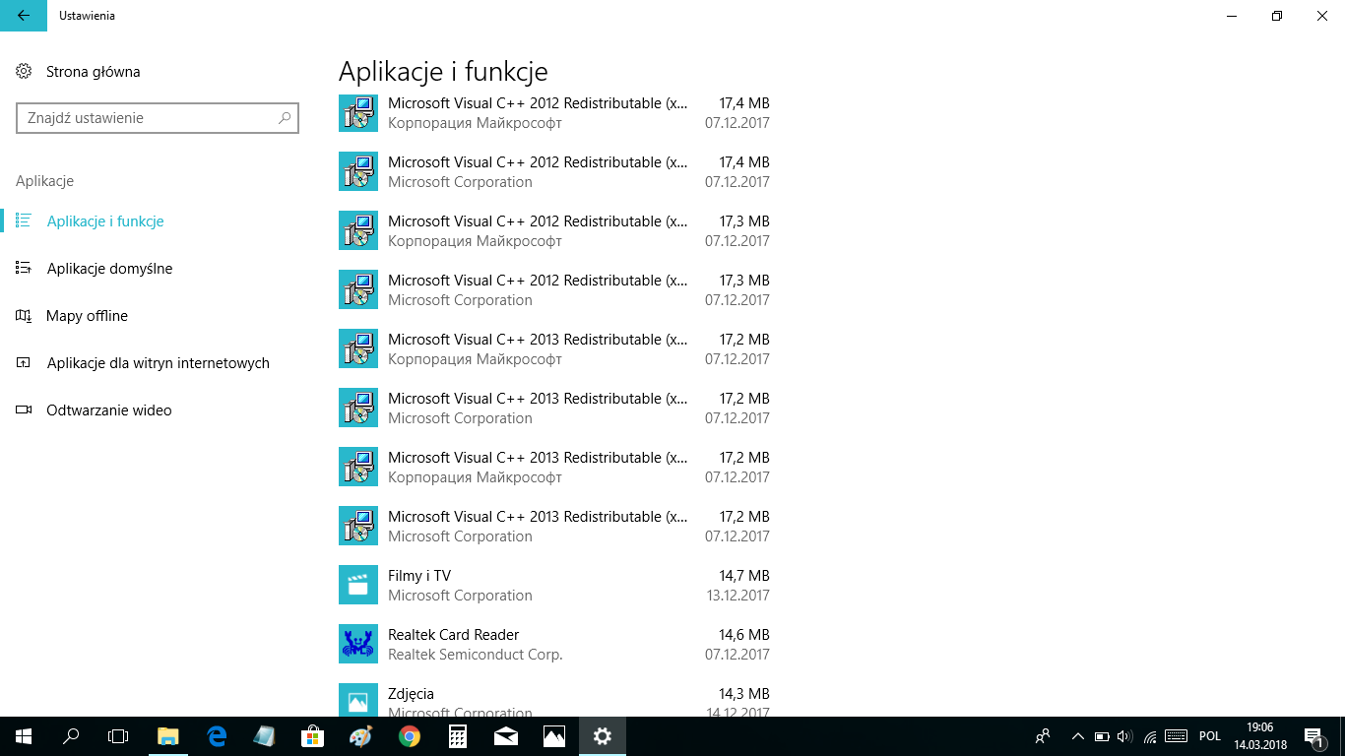
Task: Open Photos app from taskbar
Action: [554, 736]
